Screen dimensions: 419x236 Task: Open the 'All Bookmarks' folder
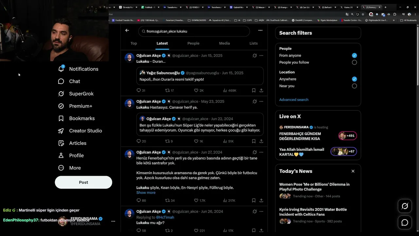[408, 20]
